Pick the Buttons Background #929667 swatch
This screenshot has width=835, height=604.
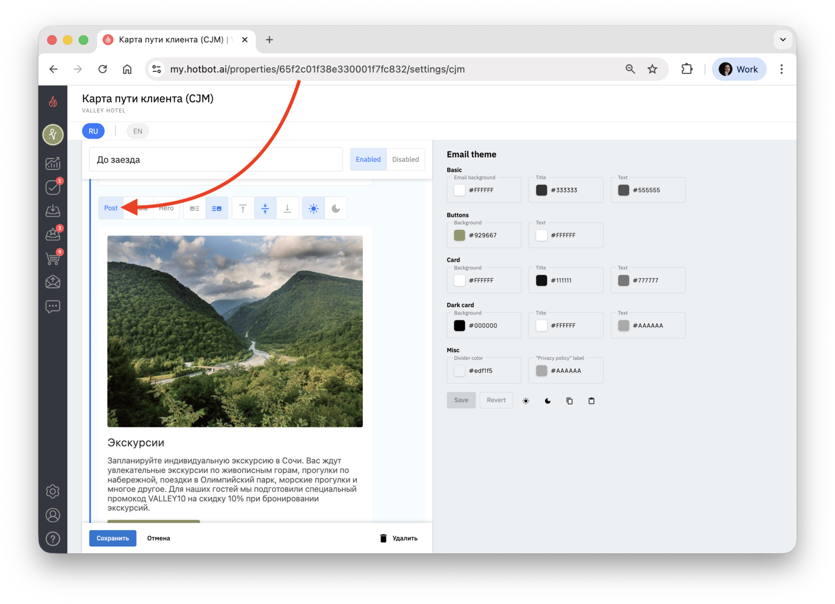point(460,235)
